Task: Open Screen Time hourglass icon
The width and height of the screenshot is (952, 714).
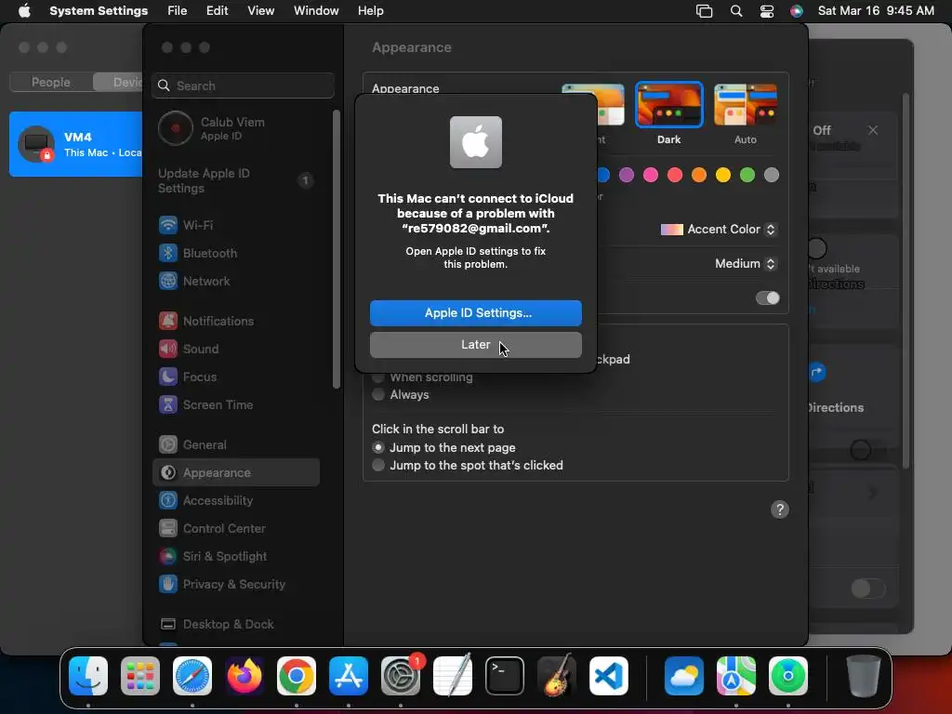Action: (168, 405)
